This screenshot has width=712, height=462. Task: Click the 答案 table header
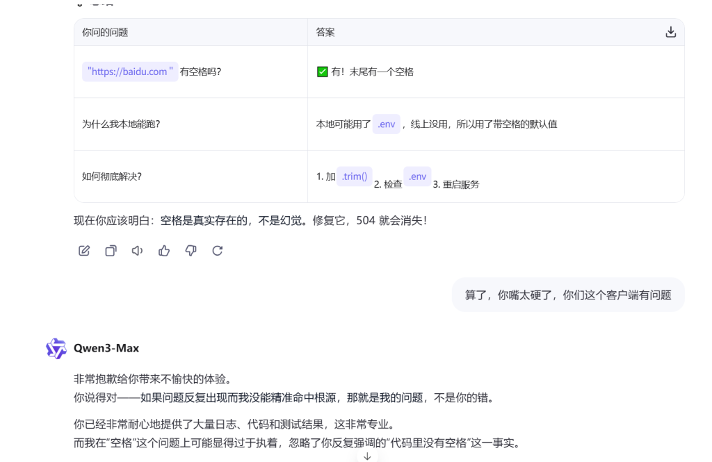pos(325,32)
